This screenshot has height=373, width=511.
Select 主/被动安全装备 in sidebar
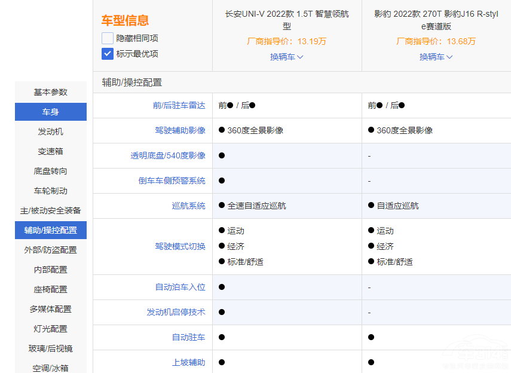click(x=51, y=210)
